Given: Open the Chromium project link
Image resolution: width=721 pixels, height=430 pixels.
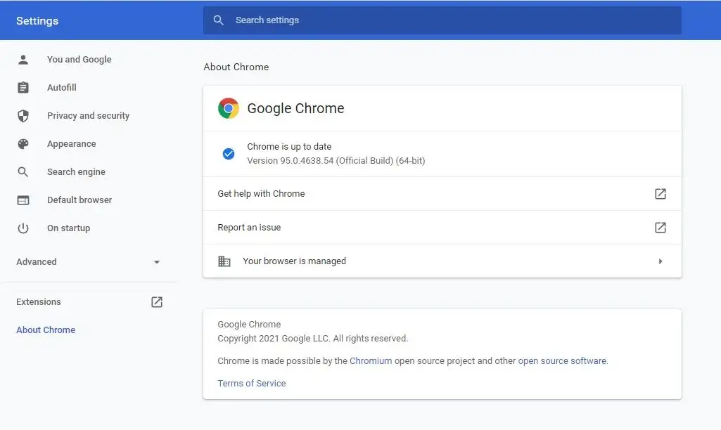Looking at the screenshot, I should pyautogui.click(x=371, y=361).
